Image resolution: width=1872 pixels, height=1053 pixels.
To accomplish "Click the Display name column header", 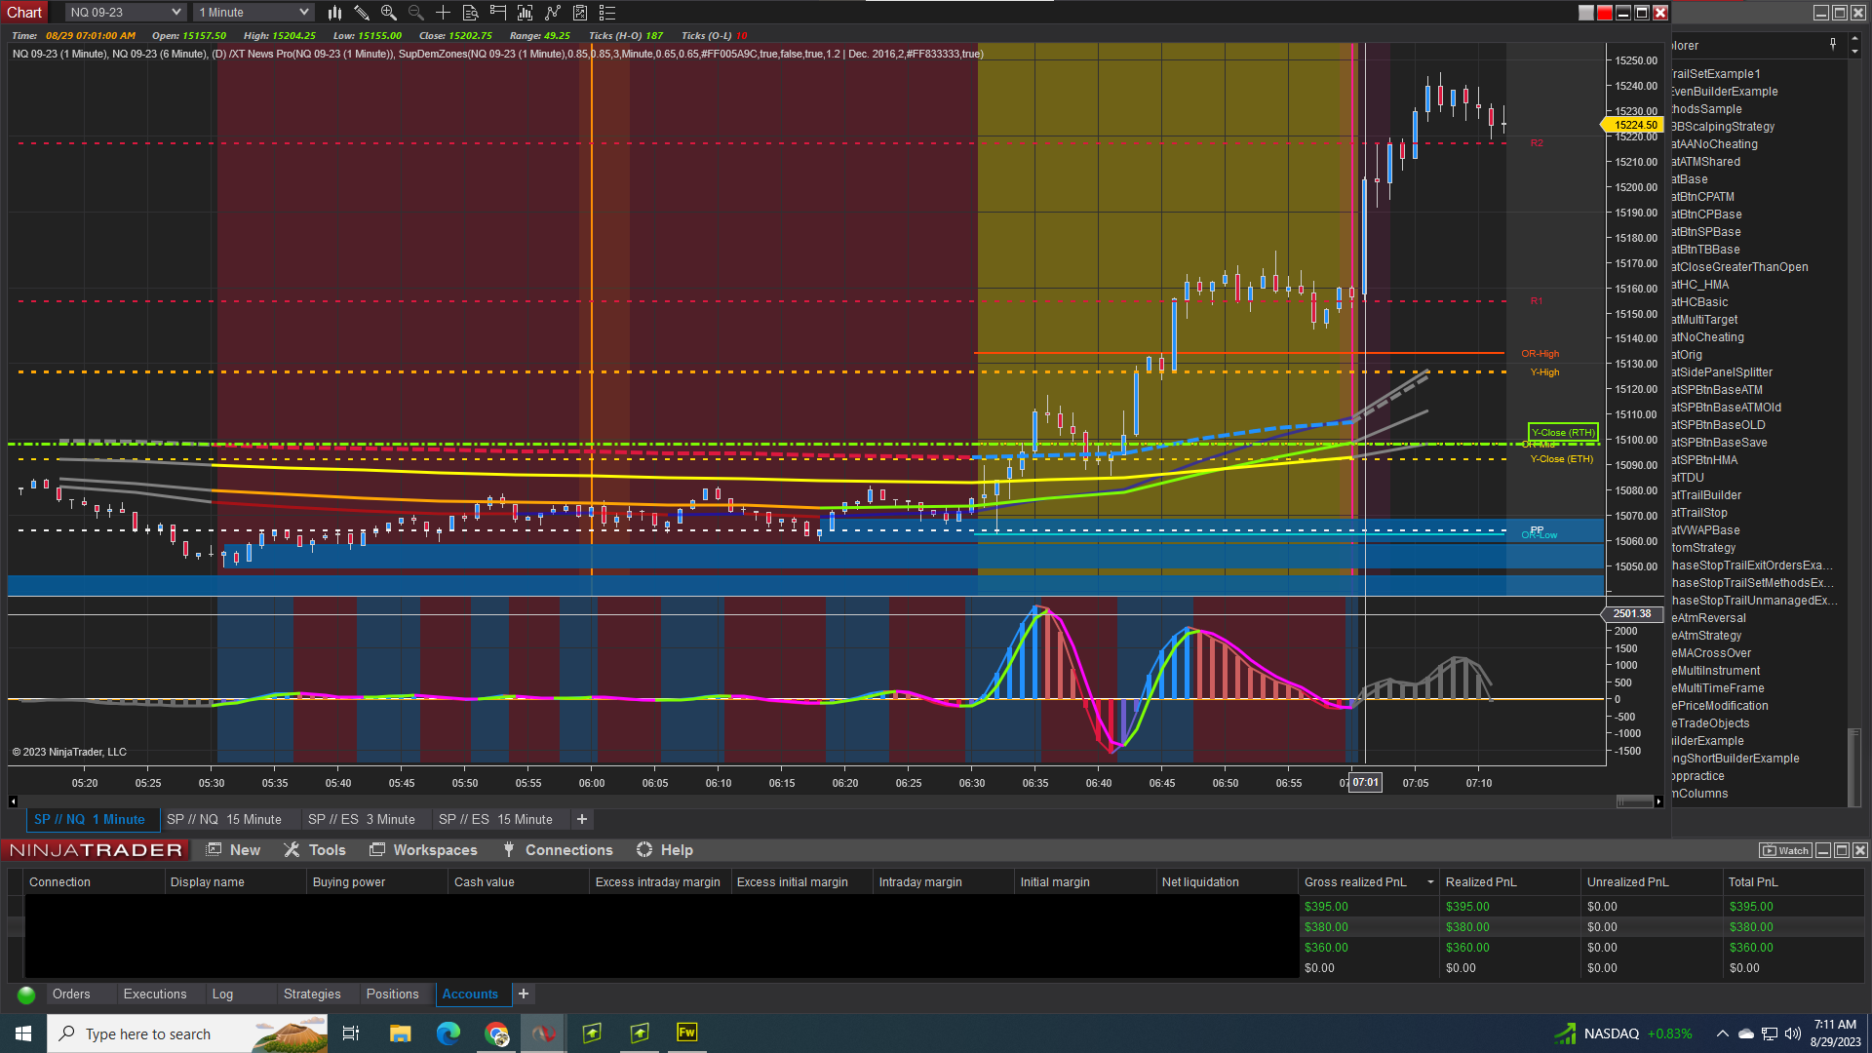I will [235, 882].
